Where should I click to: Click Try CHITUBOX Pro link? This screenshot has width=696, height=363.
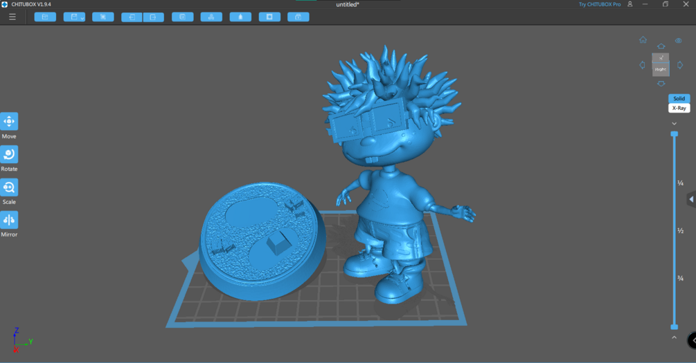pos(600,4)
